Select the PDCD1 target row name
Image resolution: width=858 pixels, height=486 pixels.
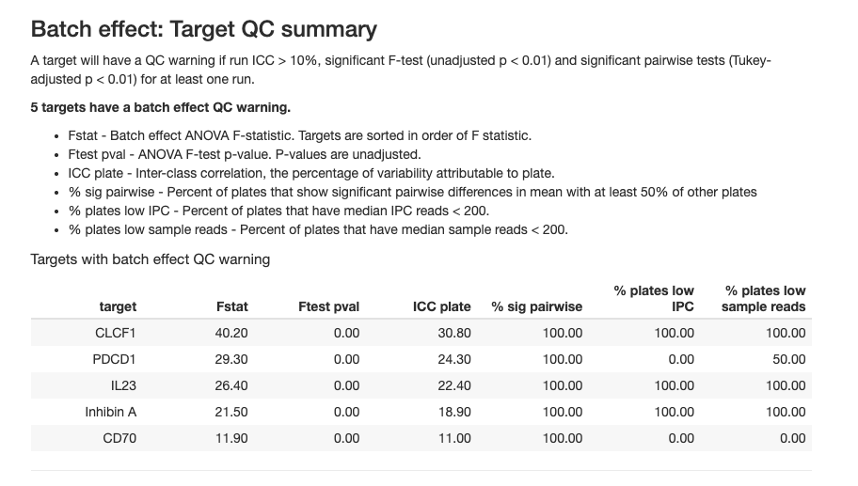[116, 359]
